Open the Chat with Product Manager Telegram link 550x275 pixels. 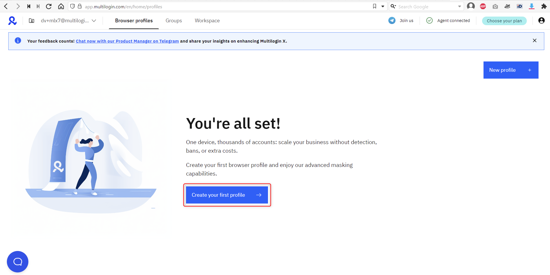click(127, 41)
